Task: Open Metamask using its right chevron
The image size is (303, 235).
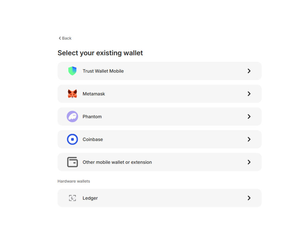Action: point(249,94)
